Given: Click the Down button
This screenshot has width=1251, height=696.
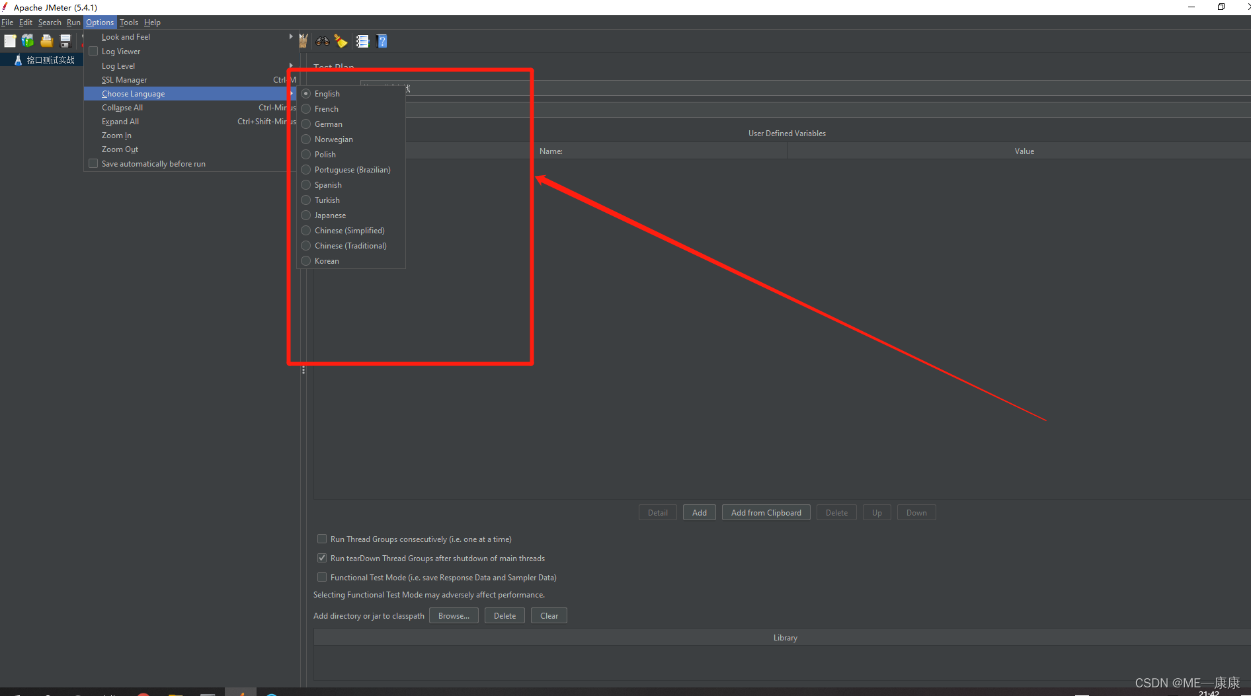Looking at the screenshot, I should (916, 513).
